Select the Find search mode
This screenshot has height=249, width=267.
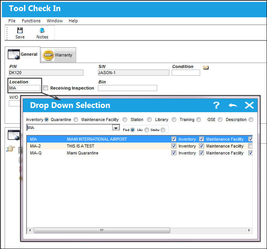[133, 130]
